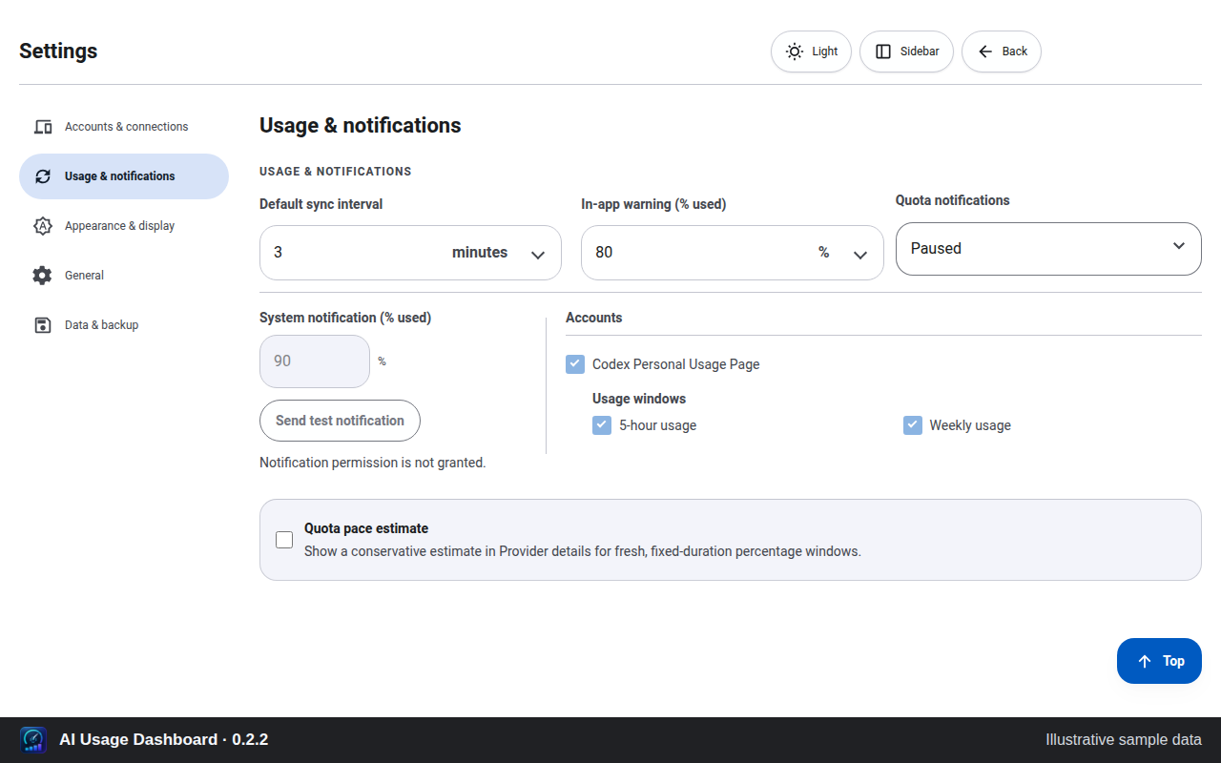Uncheck the Weekly usage window
The height and width of the screenshot is (763, 1221).
pyautogui.click(x=913, y=425)
